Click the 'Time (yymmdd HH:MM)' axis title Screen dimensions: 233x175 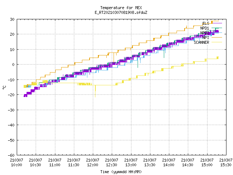pyautogui.click(x=121, y=172)
